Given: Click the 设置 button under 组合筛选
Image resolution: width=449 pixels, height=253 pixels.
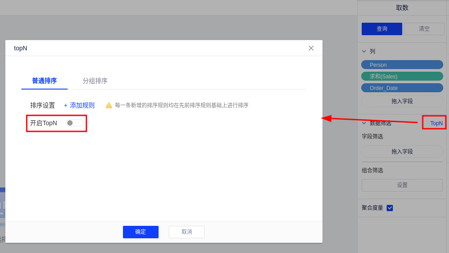Looking at the screenshot, I should 402,185.
